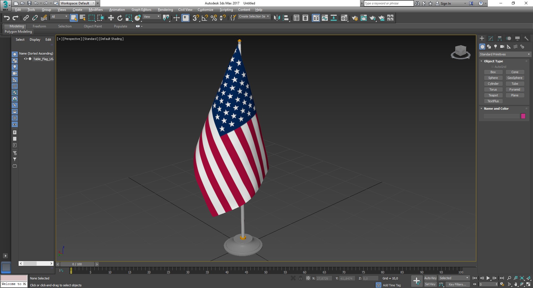This screenshot has height=288, width=533.
Task: Select the Cameras create category
Action: (502, 47)
